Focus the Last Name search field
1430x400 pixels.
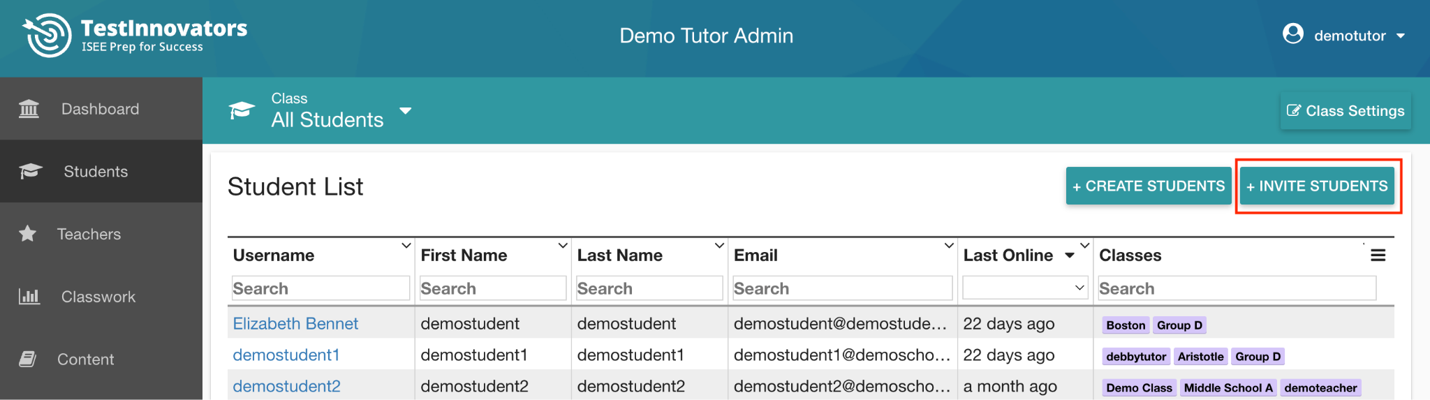coord(649,288)
